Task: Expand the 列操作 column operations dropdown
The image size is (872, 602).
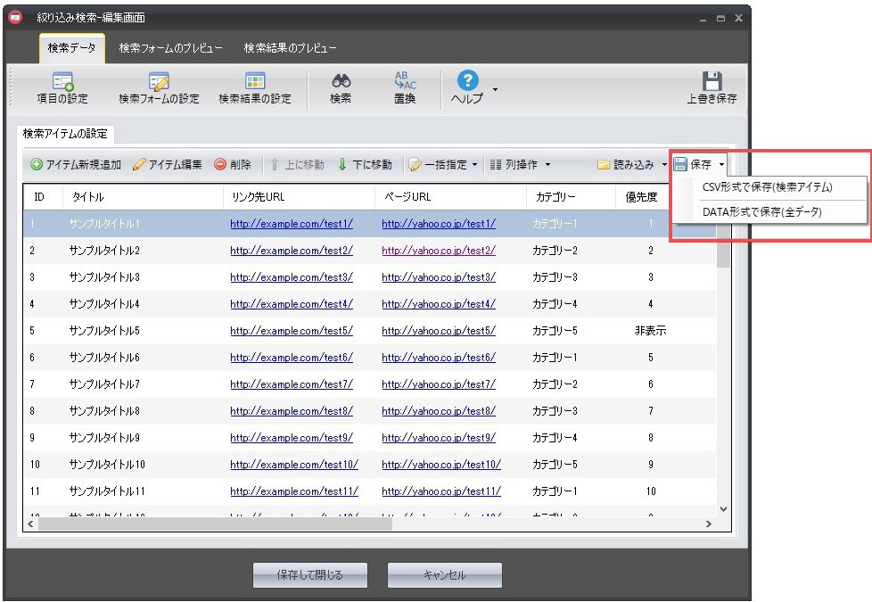Action: (x=521, y=165)
